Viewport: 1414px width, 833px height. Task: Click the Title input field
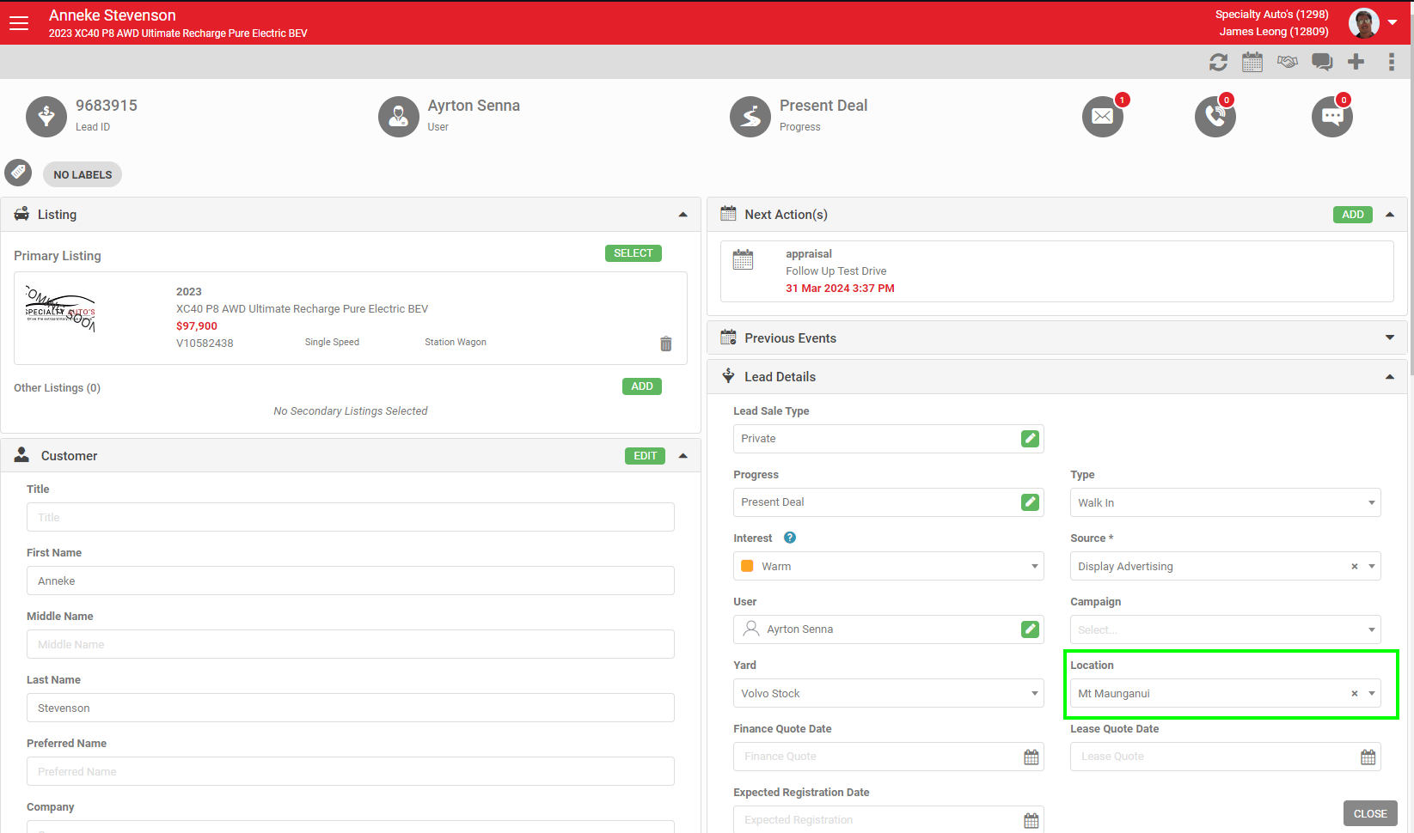coord(351,517)
